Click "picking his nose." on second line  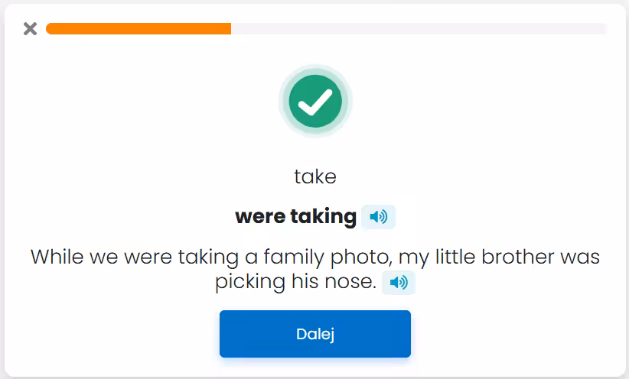295,283
